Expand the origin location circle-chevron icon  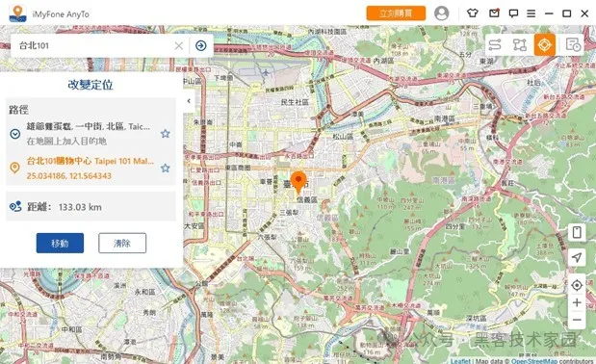[x=14, y=134]
